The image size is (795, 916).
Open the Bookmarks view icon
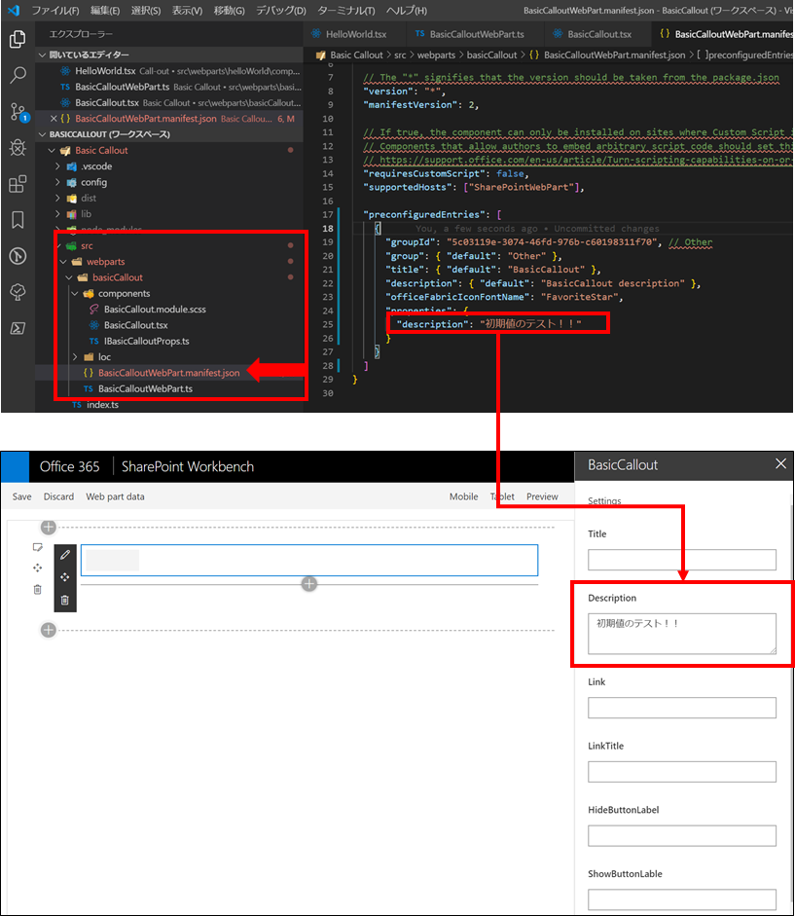point(18,220)
